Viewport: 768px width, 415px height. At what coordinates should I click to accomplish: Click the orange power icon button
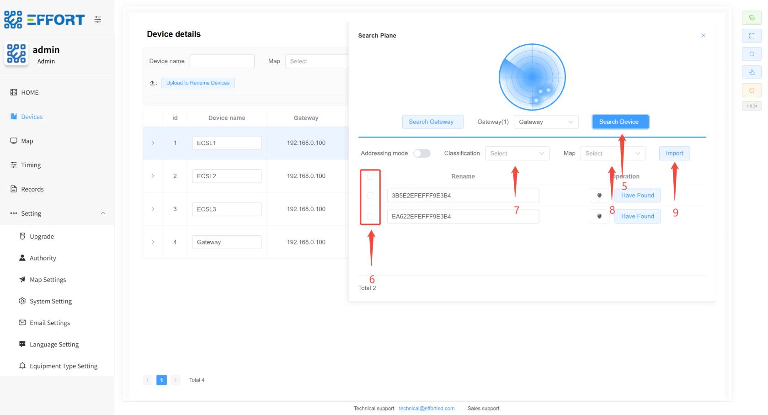[752, 90]
